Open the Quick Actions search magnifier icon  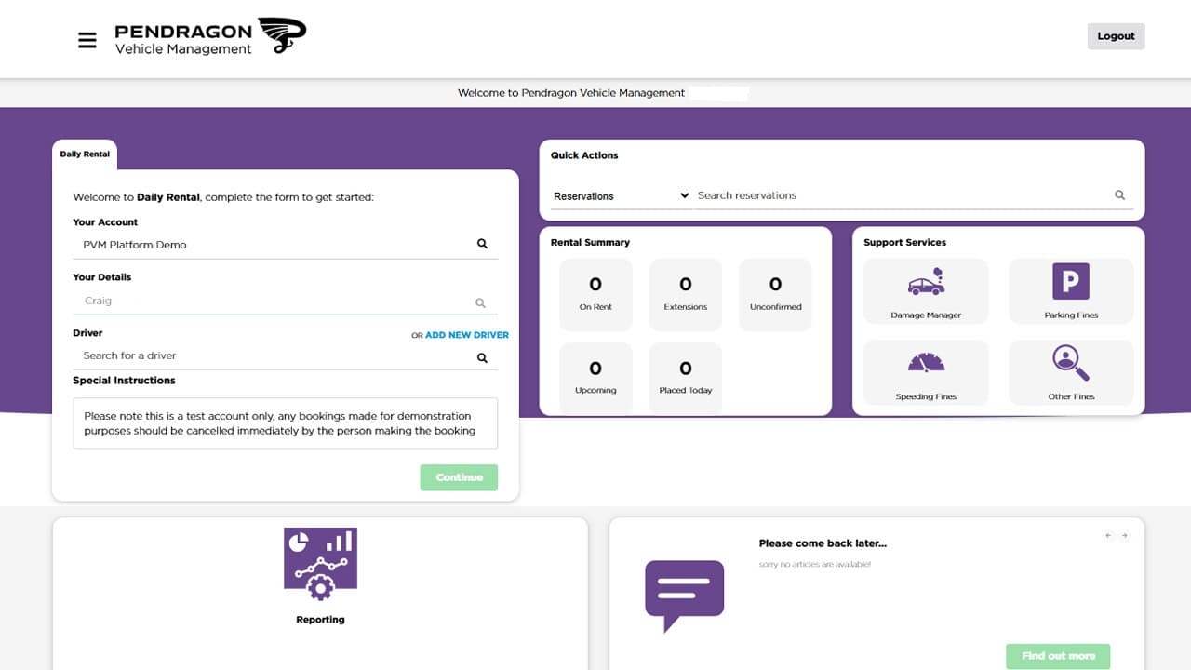pyautogui.click(x=1119, y=194)
